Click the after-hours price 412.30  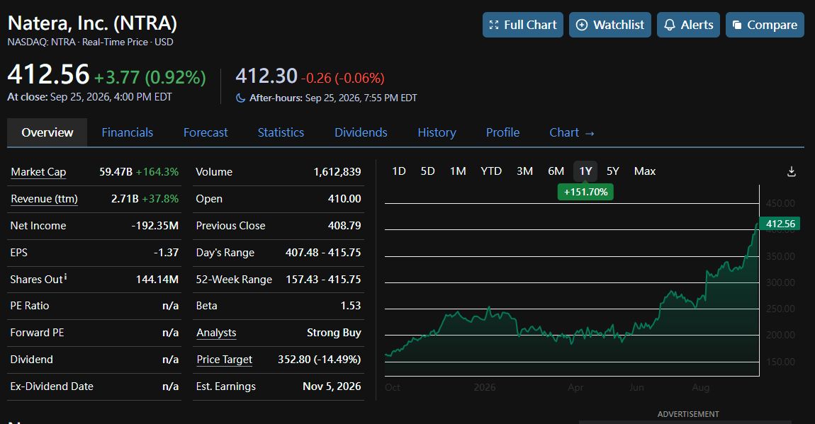pos(266,76)
